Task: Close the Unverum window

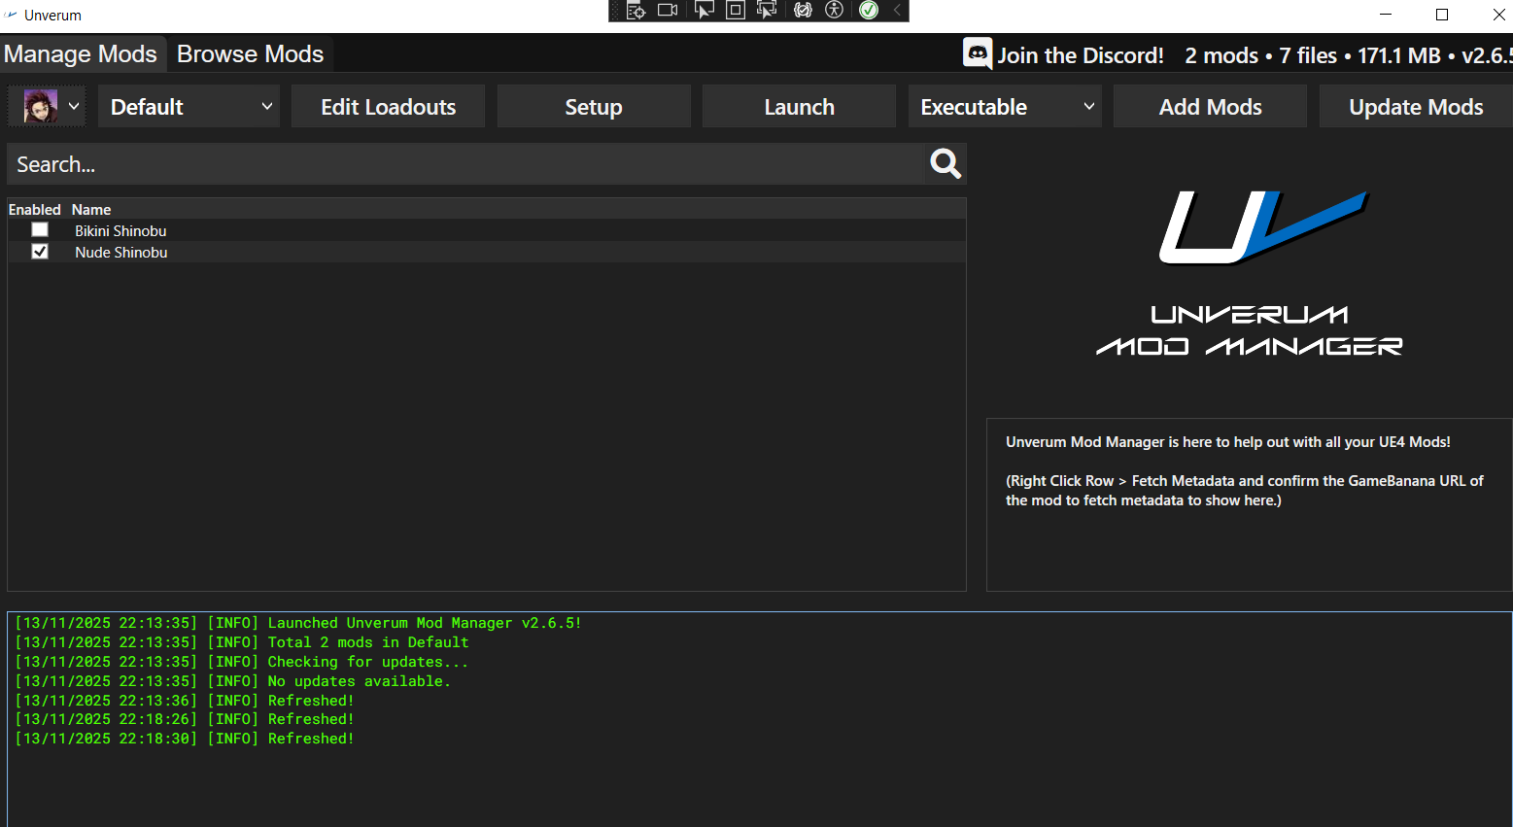Action: [x=1497, y=15]
